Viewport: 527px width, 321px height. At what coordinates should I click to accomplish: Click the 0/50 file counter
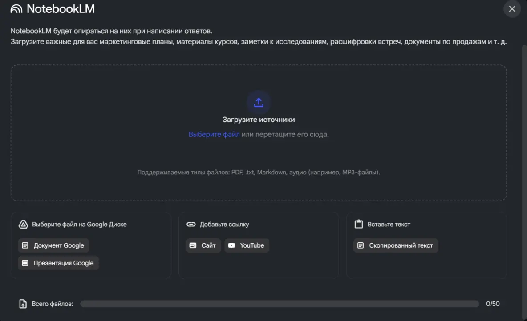pos(493,304)
